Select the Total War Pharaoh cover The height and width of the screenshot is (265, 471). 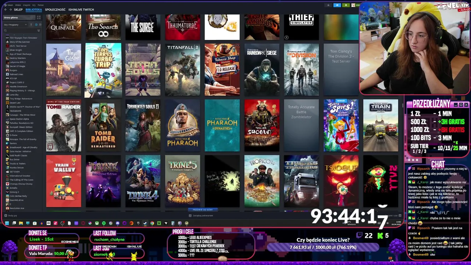click(x=183, y=126)
